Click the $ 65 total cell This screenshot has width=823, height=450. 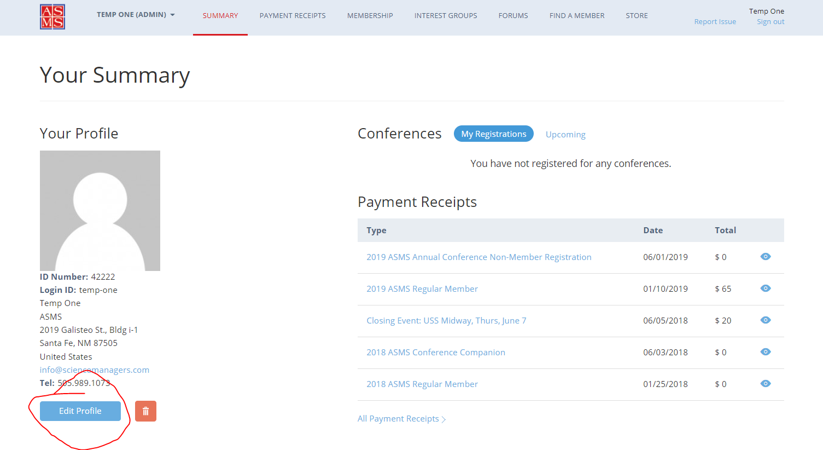click(723, 289)
